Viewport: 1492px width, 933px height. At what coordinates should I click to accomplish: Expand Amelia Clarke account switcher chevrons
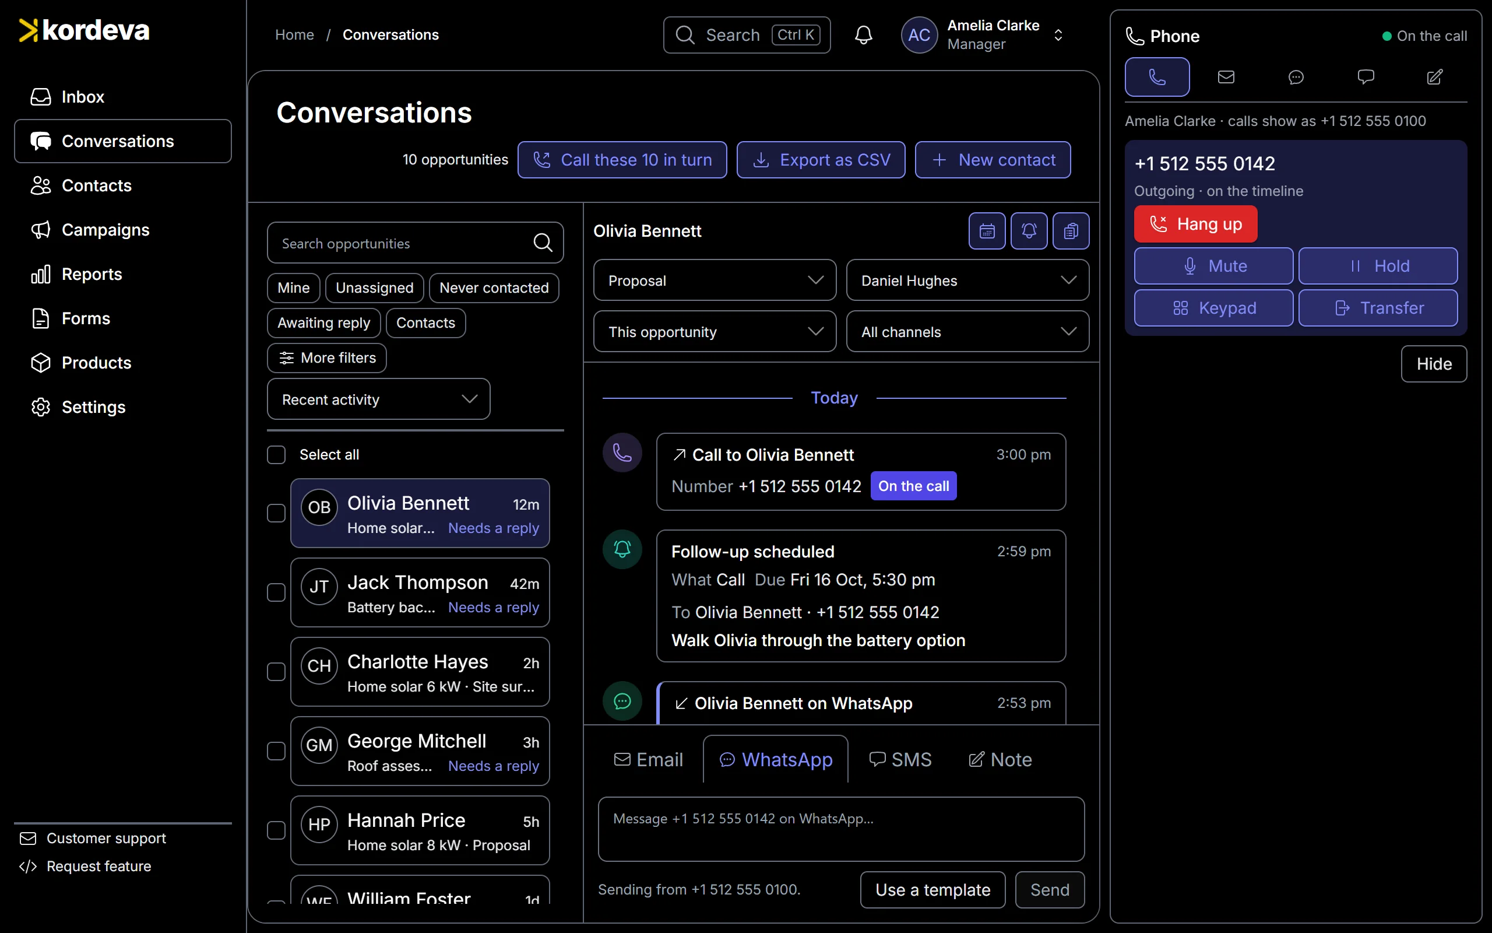(x=1058, y=35)
